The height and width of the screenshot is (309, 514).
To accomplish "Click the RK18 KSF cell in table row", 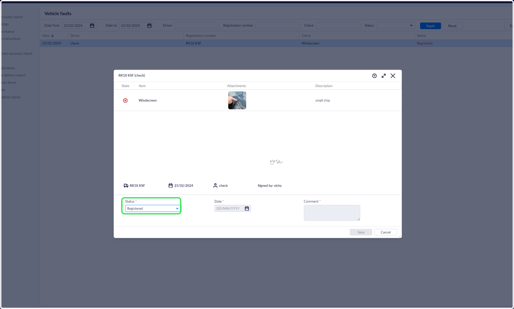I will click(194, 43).
